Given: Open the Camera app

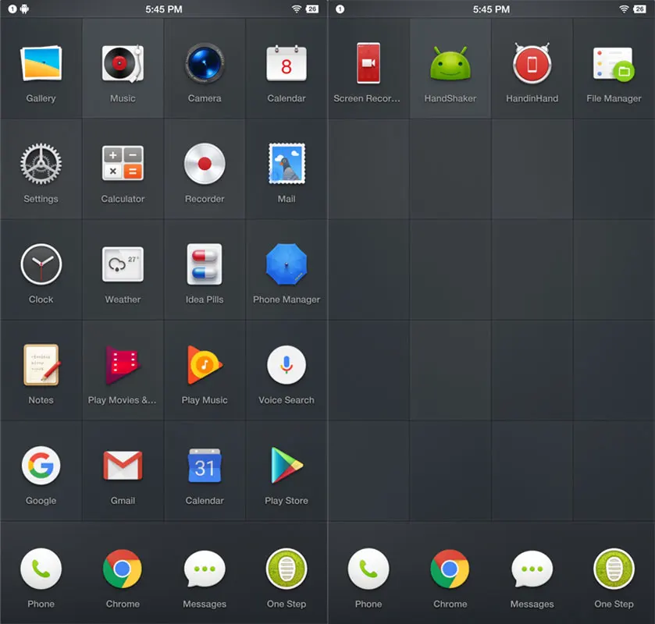Looking at the screenshot, I should (205, 64).
